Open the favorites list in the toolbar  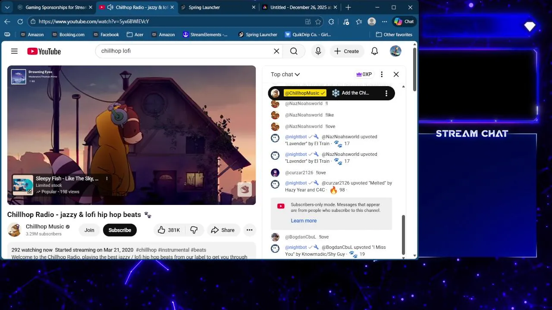(359, 22)
